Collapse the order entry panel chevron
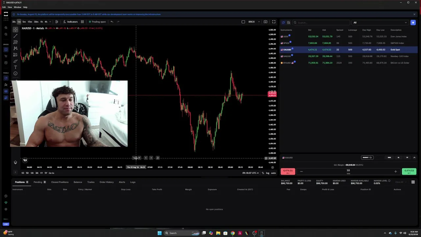Screen dimensions: 421x237 414,158
